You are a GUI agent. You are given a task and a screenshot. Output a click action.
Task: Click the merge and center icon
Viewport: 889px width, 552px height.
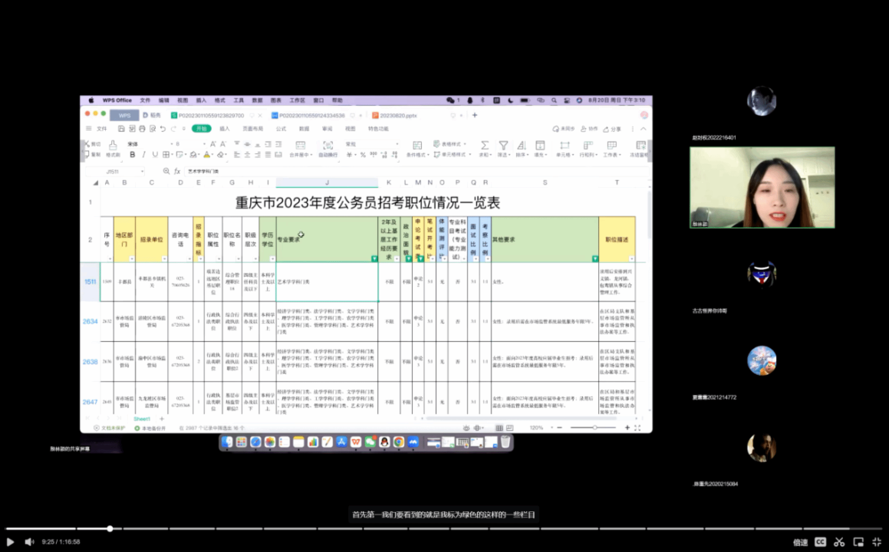300,145
